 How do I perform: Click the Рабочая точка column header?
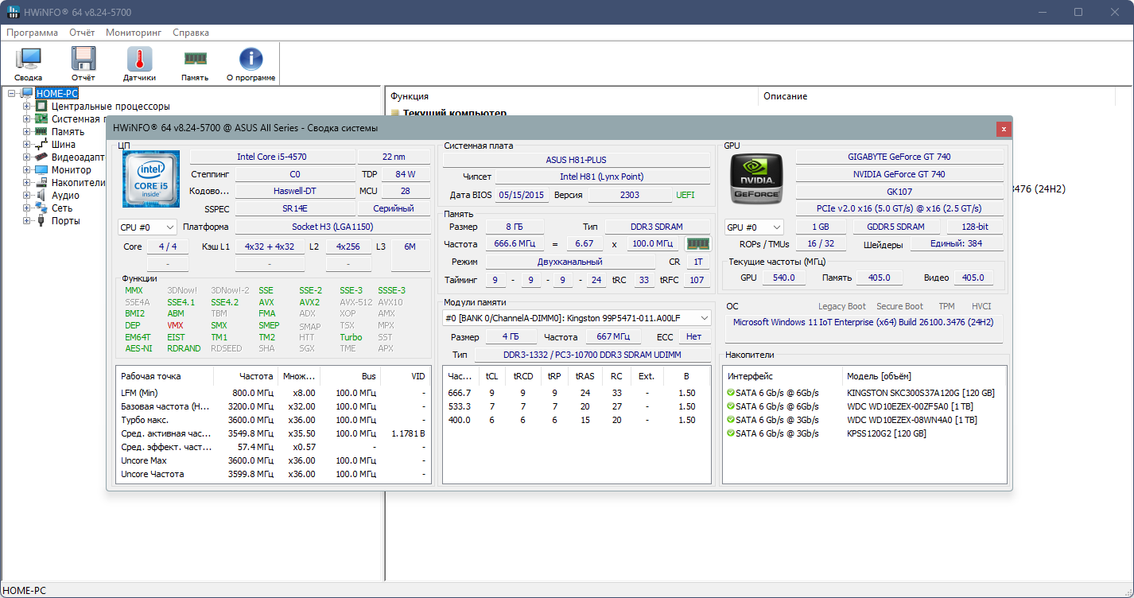point(165,376)
